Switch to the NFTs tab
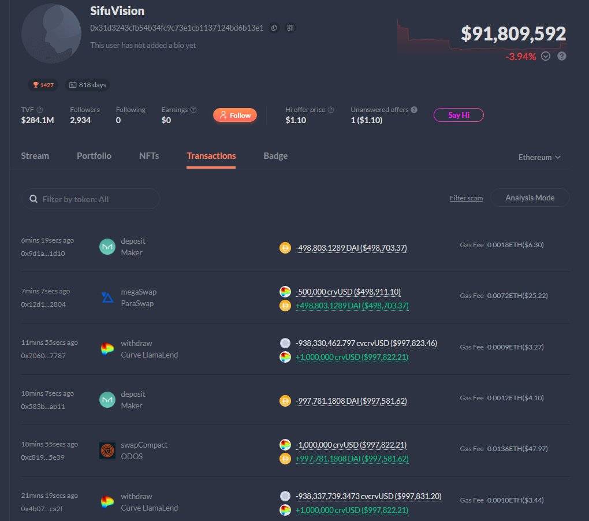 coord(149,156)
